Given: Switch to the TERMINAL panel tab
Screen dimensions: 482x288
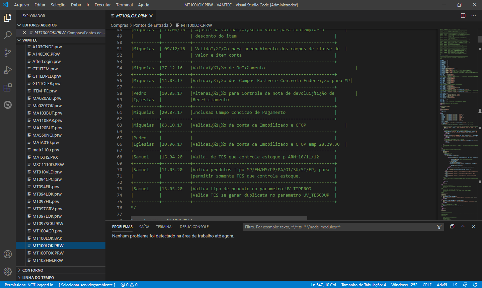Looking at the screenshot, I should tap(165, 227).
